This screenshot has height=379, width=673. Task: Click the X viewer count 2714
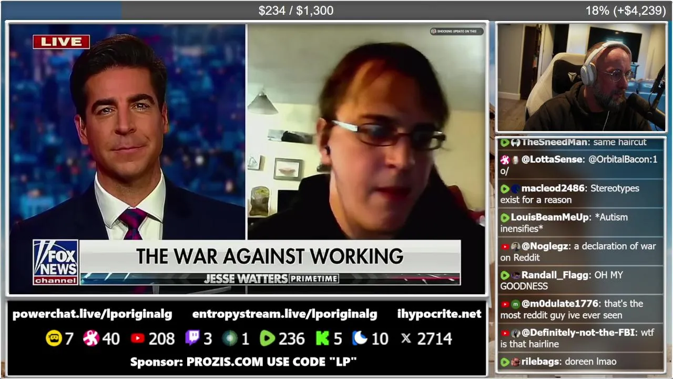click(x=434, y=338)
